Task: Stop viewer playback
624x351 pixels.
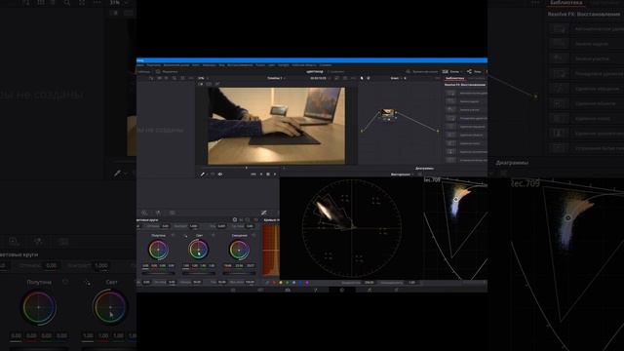Action: 268,175
